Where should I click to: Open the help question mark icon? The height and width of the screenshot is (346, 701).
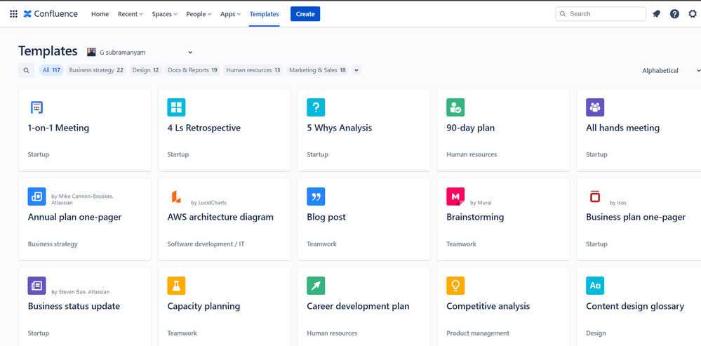[x=674, y=14]
